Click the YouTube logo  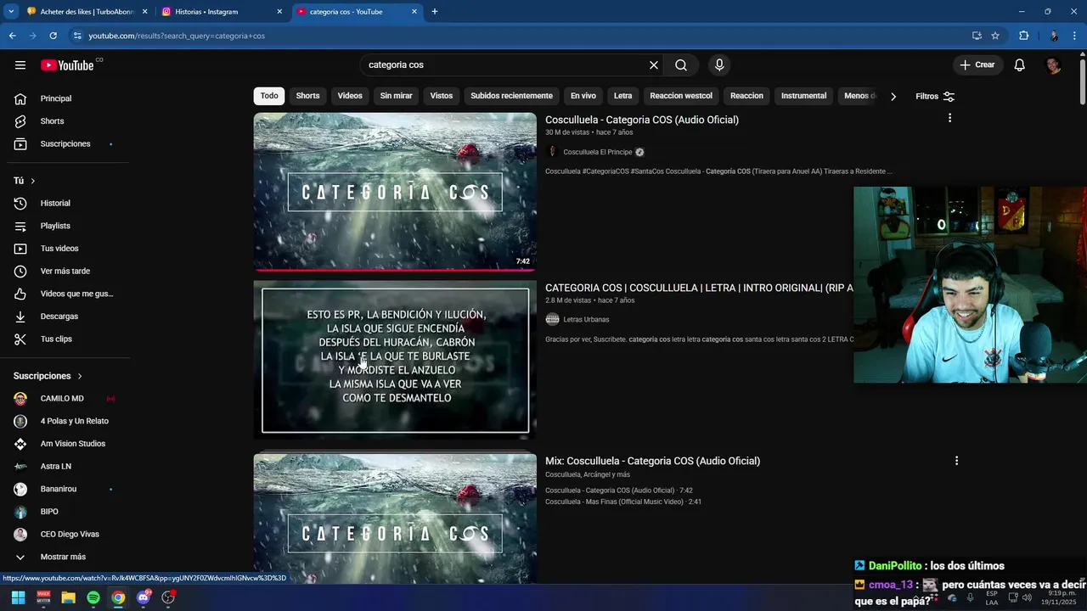pyautogui.click(x=68, y=65)
